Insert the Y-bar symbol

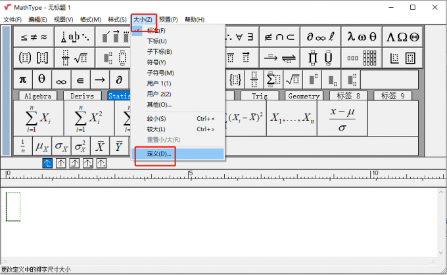click(119, 146)
